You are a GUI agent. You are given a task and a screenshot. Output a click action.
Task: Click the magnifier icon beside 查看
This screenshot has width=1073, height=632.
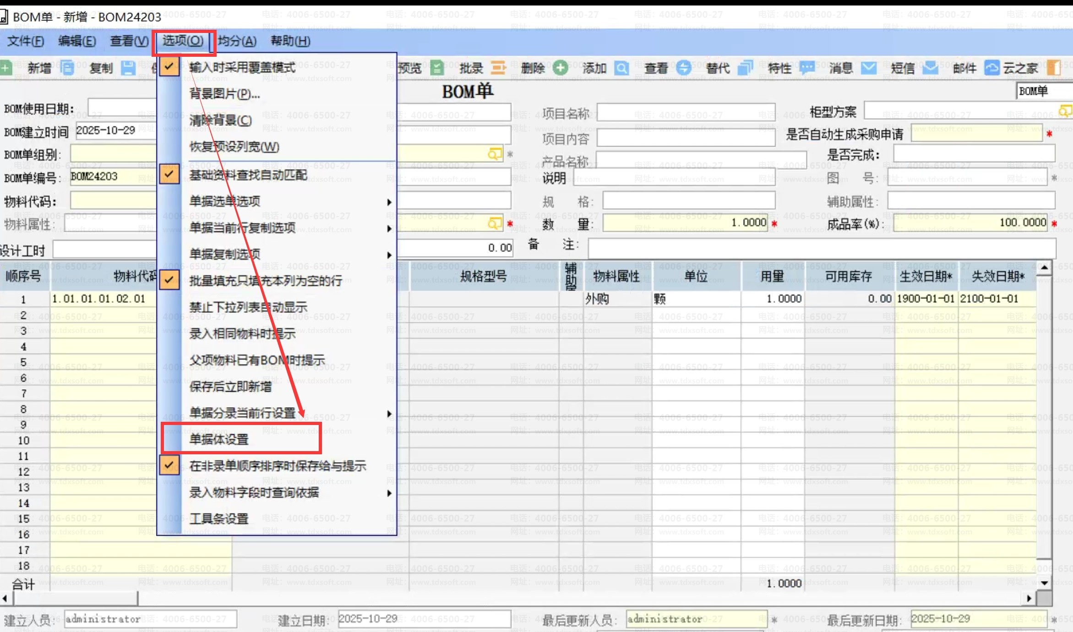(621, 68)
